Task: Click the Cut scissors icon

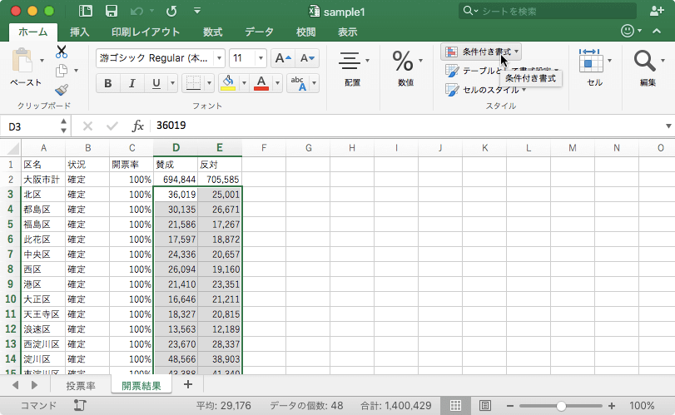Action: click(62, 52)
